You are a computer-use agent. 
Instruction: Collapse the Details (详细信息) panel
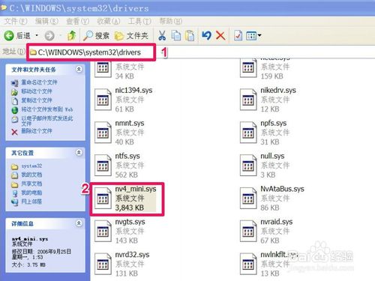(x=79, y=223)
